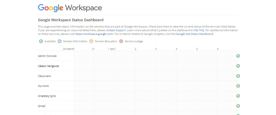
Task: Click the date column header 6
Action: point(218,49)
